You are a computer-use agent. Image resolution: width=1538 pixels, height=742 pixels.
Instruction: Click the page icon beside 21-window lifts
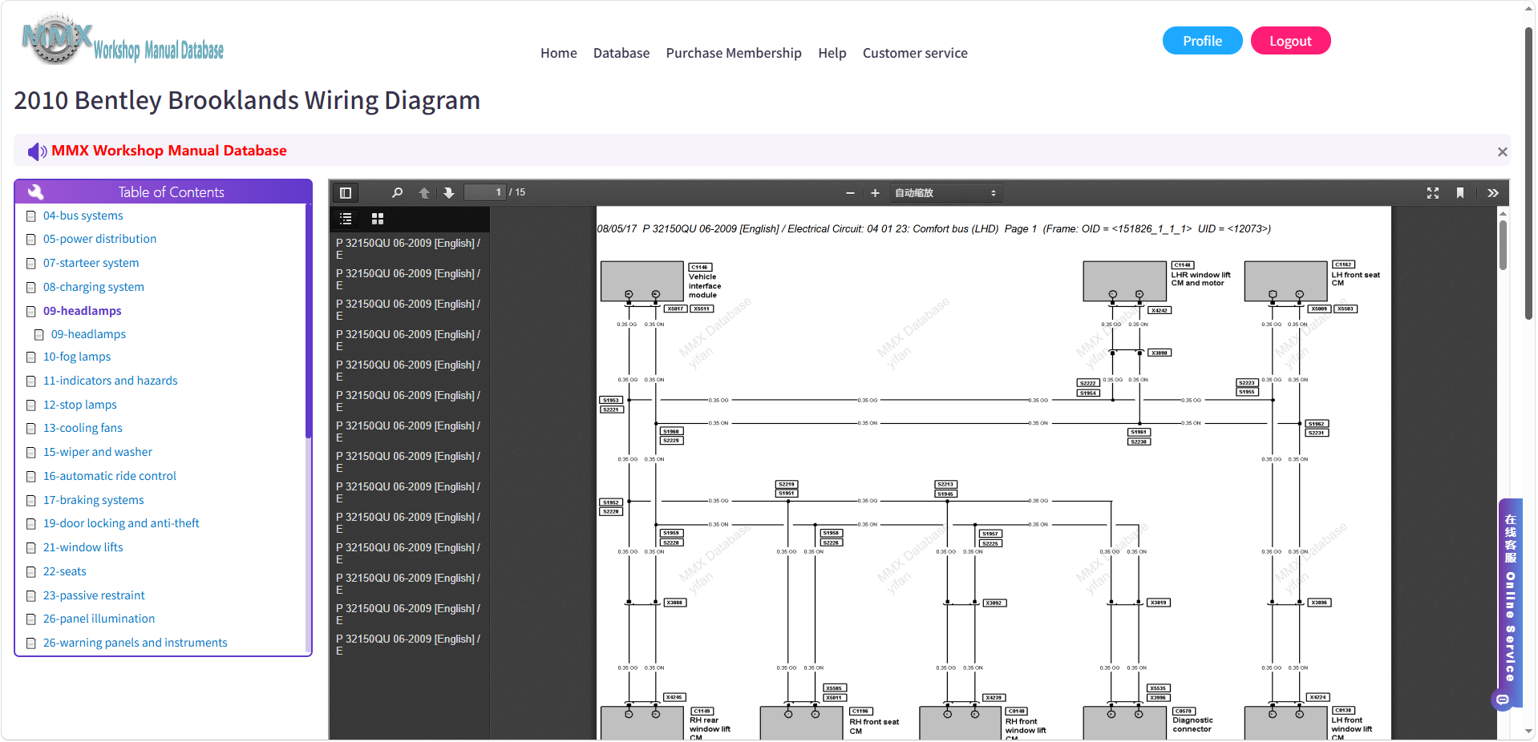pyautogui.click(x=31, y=548)
